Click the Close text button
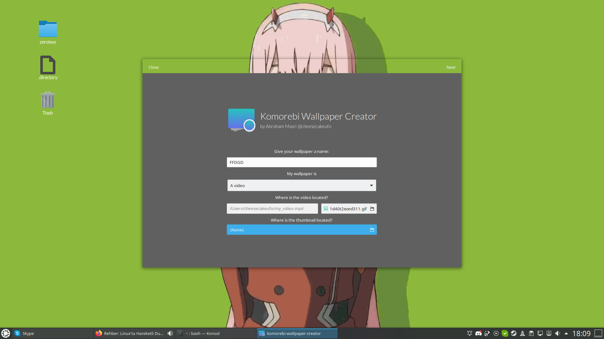Screen dimensions: 604x339 tap(154, 67)
